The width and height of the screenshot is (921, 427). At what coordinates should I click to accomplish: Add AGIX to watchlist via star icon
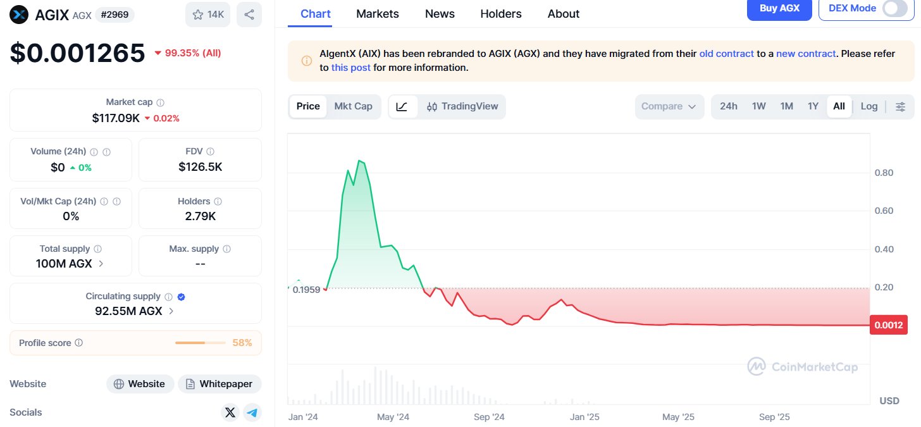208,15
